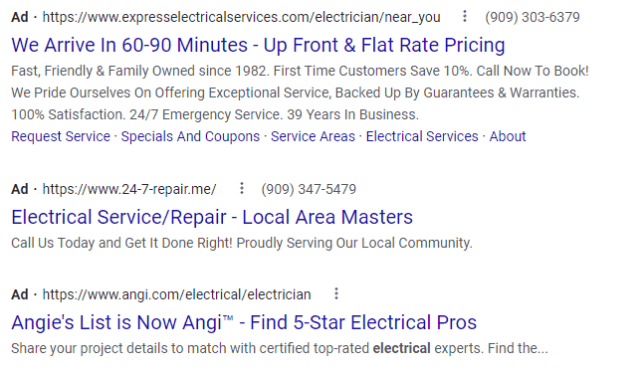Open the About sitelink
Viewport: 644px width, 372px height.
coord(508,136)
